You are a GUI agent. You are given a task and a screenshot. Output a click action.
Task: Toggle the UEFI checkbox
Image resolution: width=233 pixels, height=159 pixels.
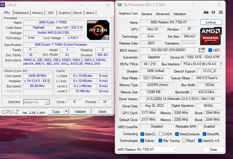(210, 50)
